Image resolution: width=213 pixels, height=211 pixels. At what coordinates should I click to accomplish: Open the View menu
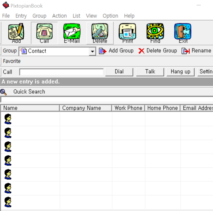tap(91, 16)
